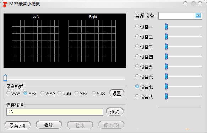Screen dimensions: 207x133
Task: Click the Right channel waveform grid
Action: coord(92,41)
